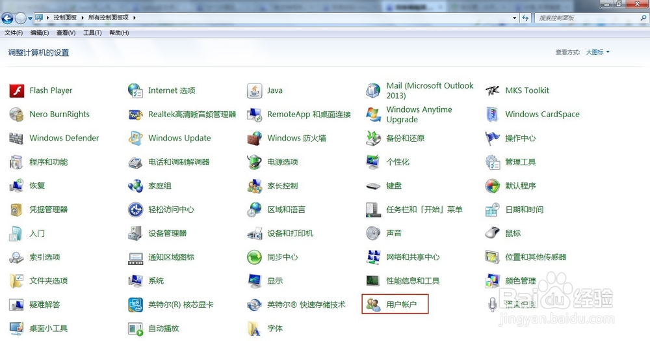Open 凭据管理器 icon
Screen dimensions: 650x341
17,210
